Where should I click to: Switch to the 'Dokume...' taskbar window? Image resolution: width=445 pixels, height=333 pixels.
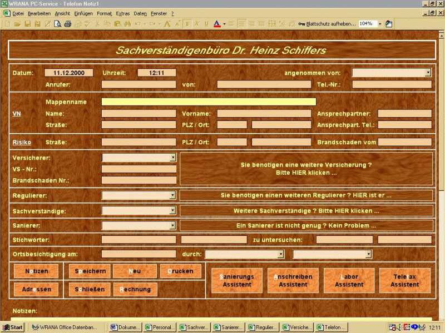[x=125, y=327]
